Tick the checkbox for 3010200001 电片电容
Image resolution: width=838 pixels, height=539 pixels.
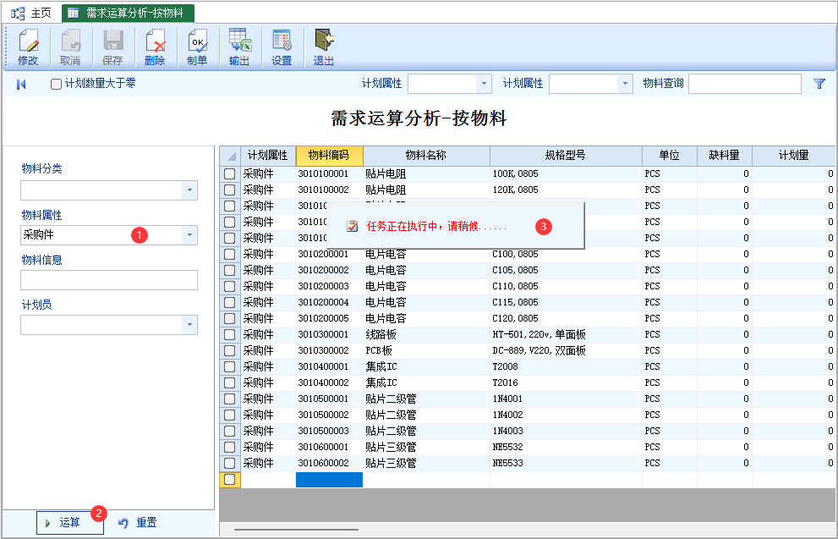pyautogui.click(x=230, y=254)
